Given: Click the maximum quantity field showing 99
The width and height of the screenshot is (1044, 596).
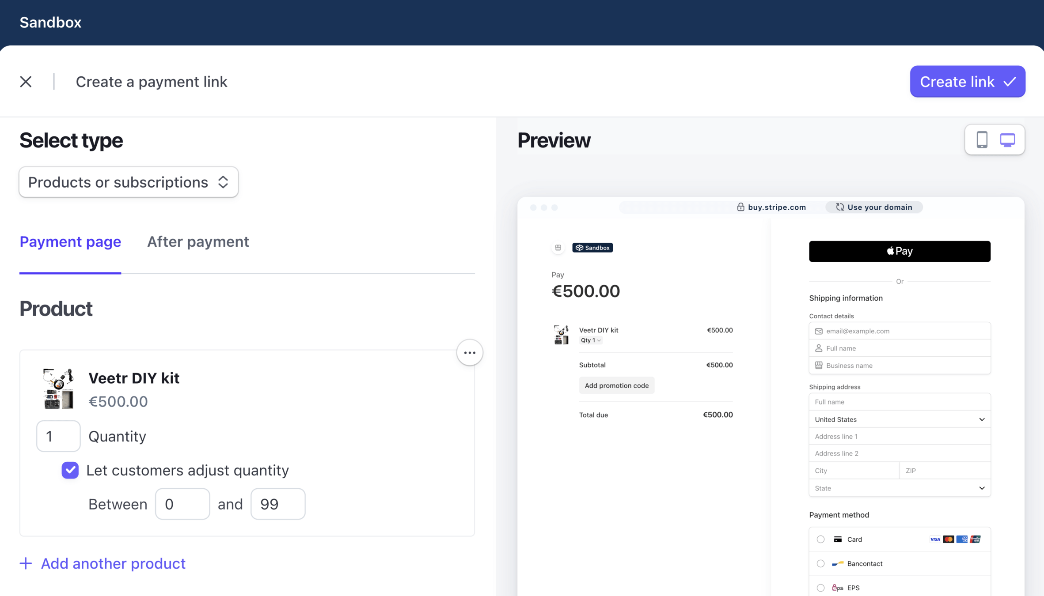Looking at the screenshot, I should (278, 504).
